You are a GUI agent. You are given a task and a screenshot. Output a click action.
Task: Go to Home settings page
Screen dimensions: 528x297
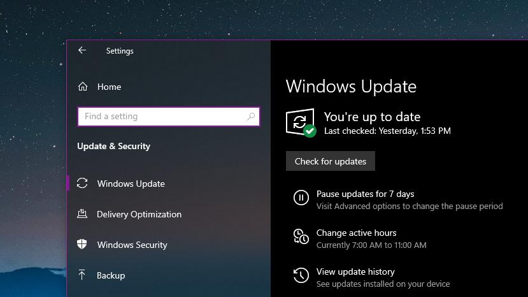click(109, 87)
